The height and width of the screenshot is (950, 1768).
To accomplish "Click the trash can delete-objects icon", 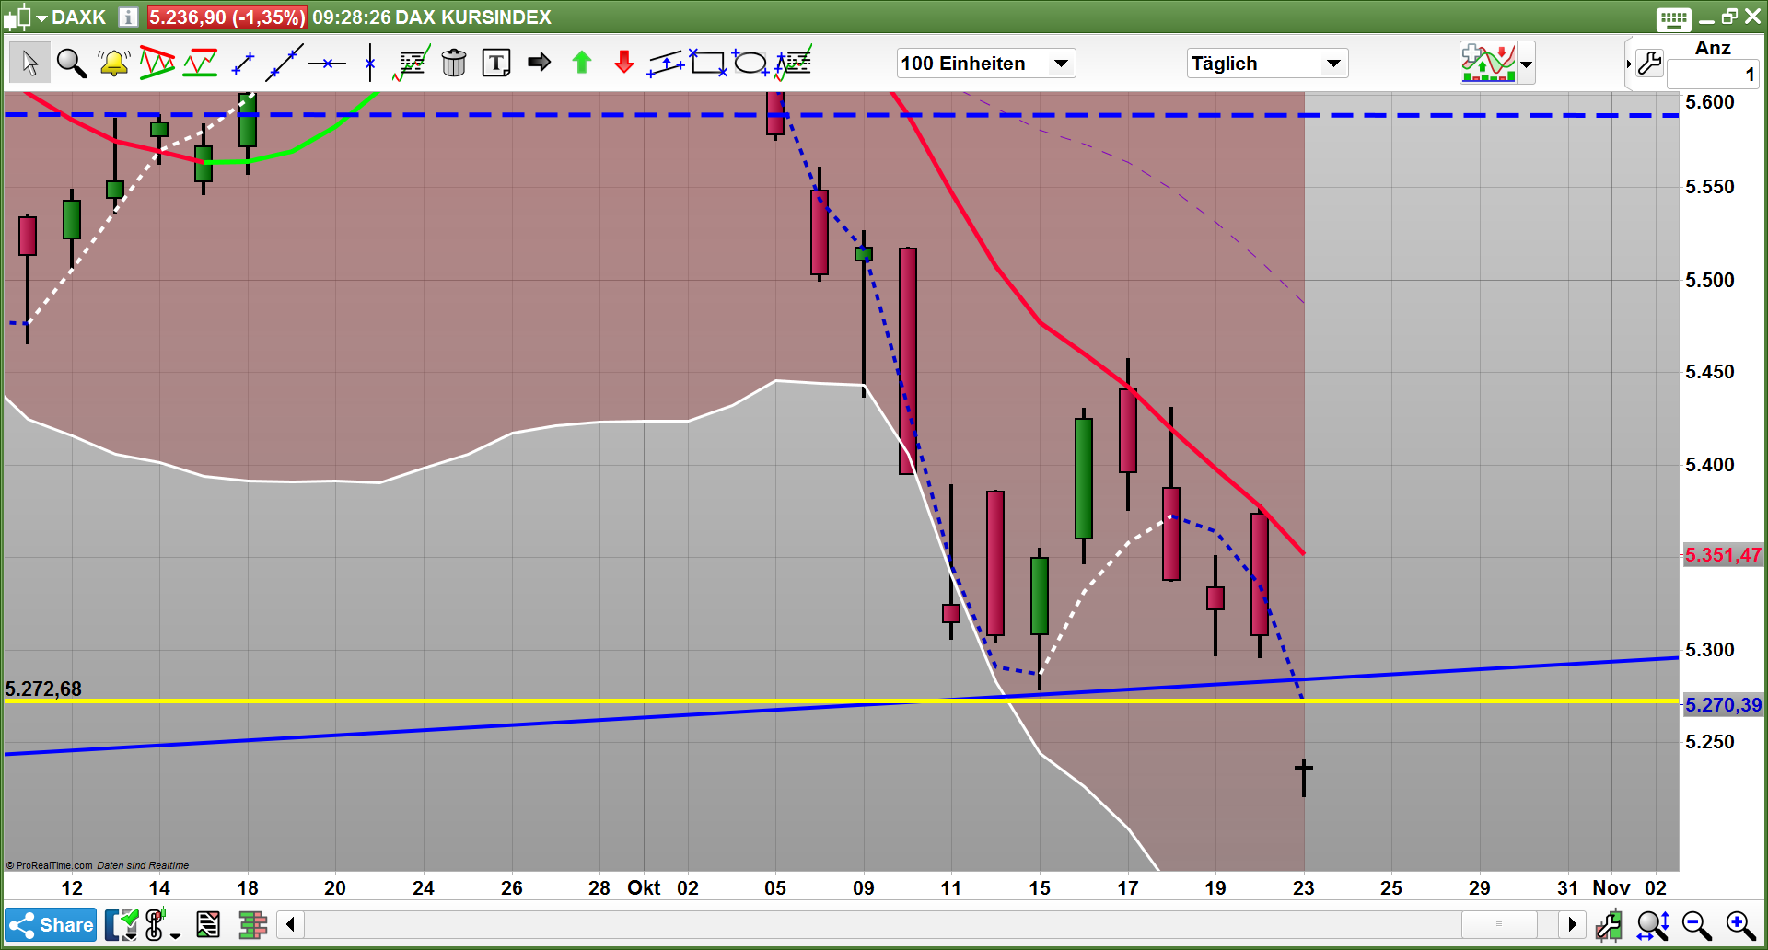I will (x=454, y=63).
